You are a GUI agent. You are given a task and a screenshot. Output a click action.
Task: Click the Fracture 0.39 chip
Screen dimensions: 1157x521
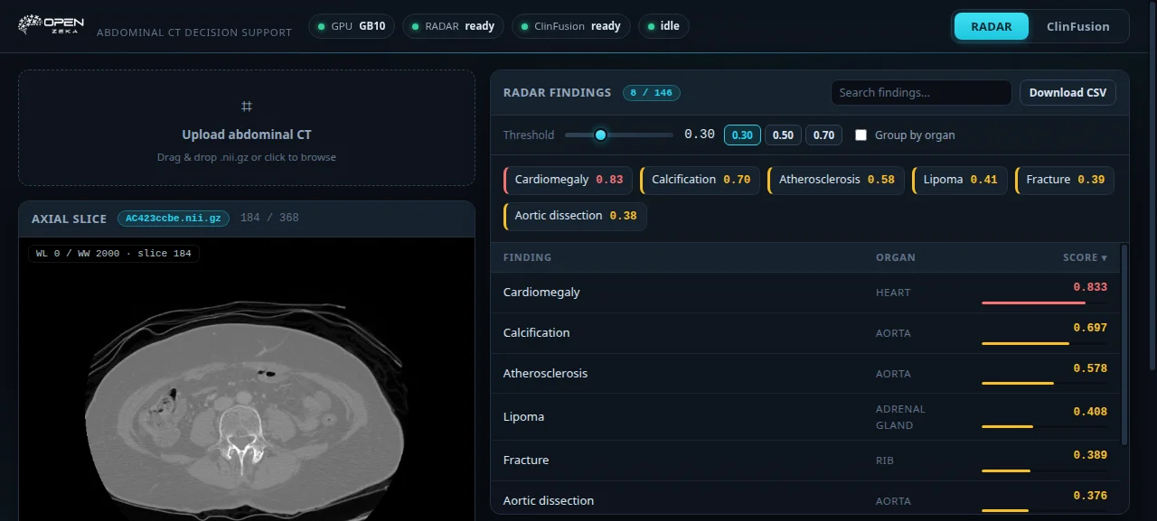pos(1065,180)
